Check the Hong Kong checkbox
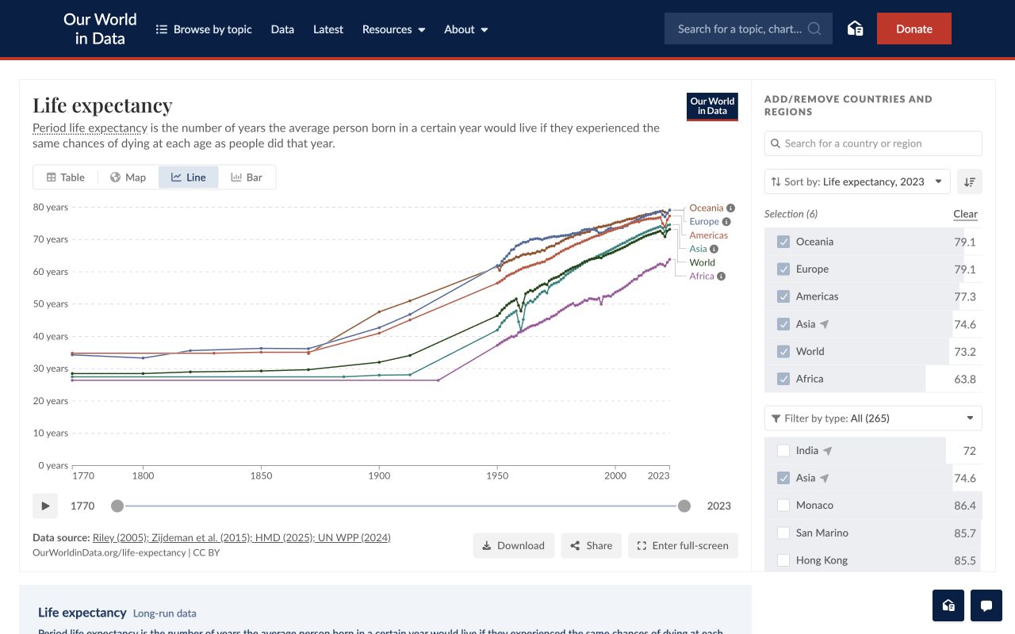Image resolution: width=1015 pixels, height=634 pixels. point(783,560)
